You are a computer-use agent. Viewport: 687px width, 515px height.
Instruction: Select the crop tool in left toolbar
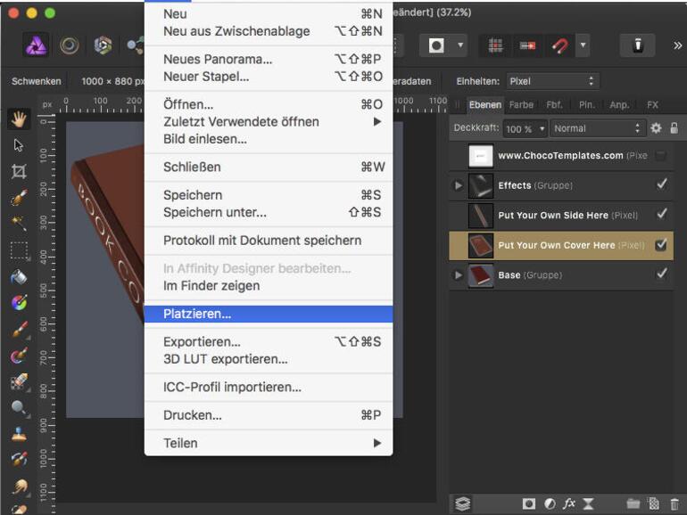coord(19,171)
